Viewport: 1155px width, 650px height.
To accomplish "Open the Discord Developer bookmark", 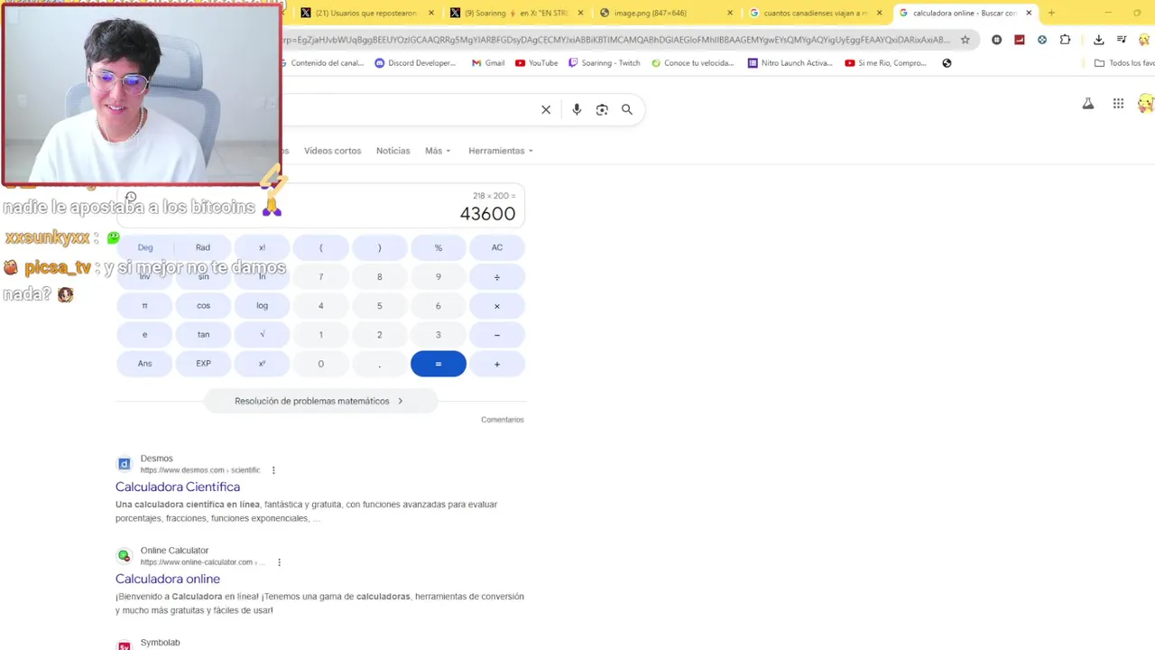I will (414, 63).
